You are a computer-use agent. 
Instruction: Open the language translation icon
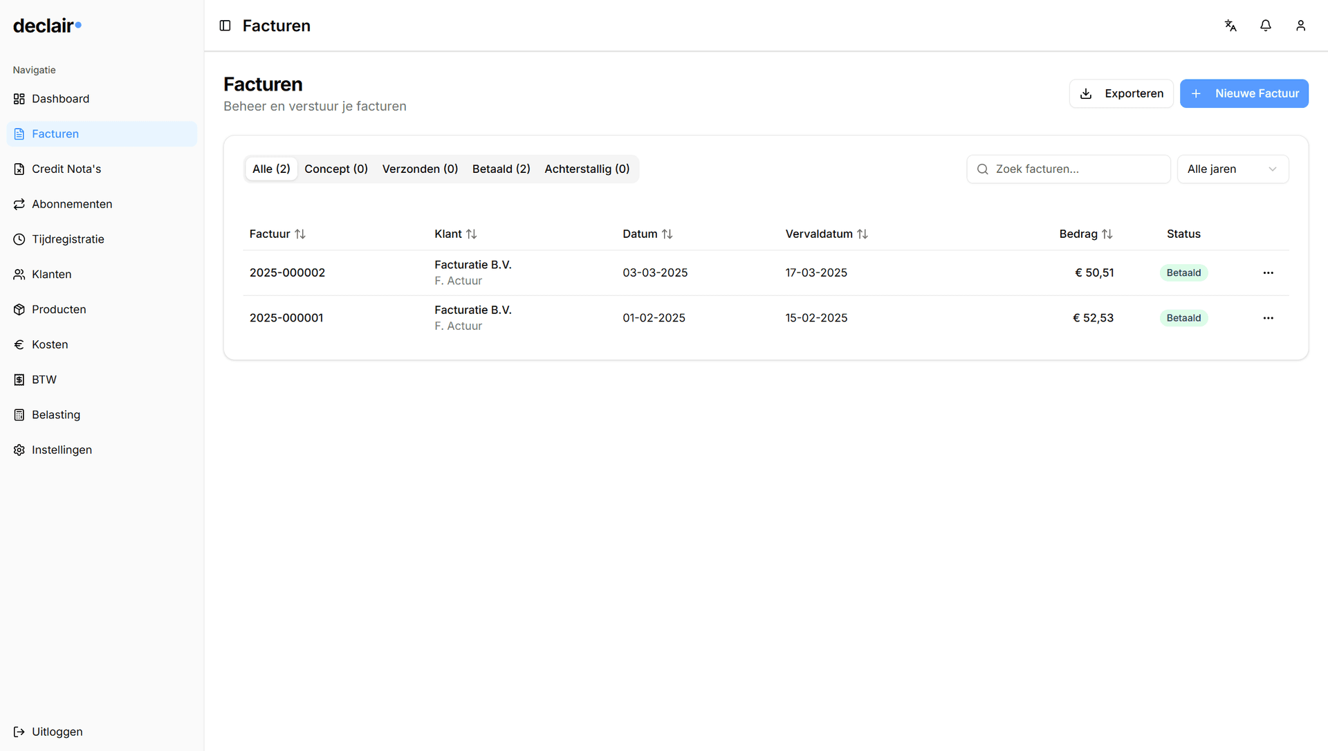(x=1230, y=26)
